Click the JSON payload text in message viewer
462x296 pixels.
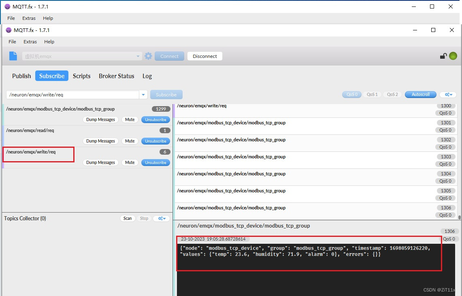point(305,251)
